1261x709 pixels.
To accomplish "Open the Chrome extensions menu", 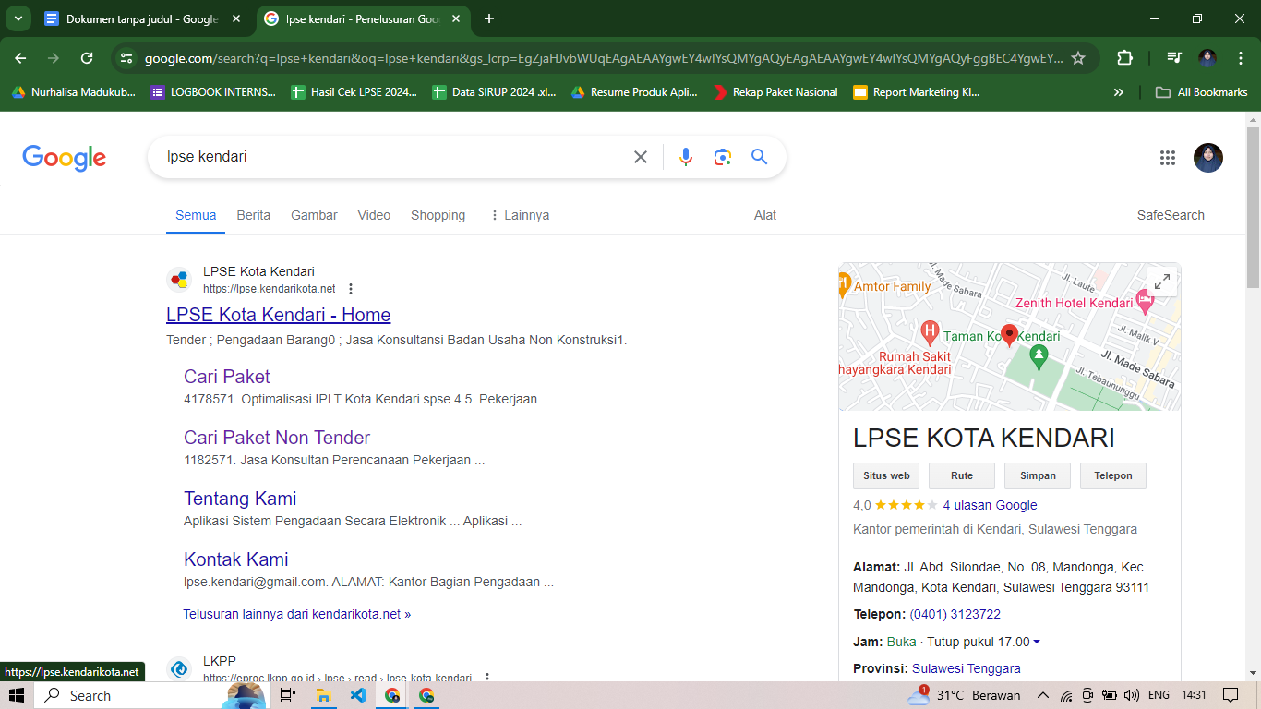I will pyautogui.click(x=1124, y=58).
